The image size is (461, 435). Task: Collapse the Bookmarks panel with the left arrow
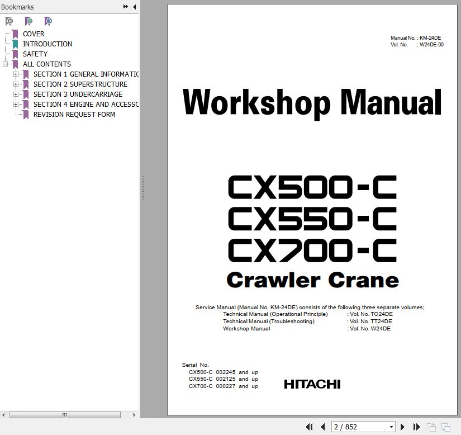134,7
